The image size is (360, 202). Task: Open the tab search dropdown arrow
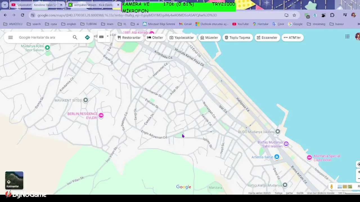(5, 5)
